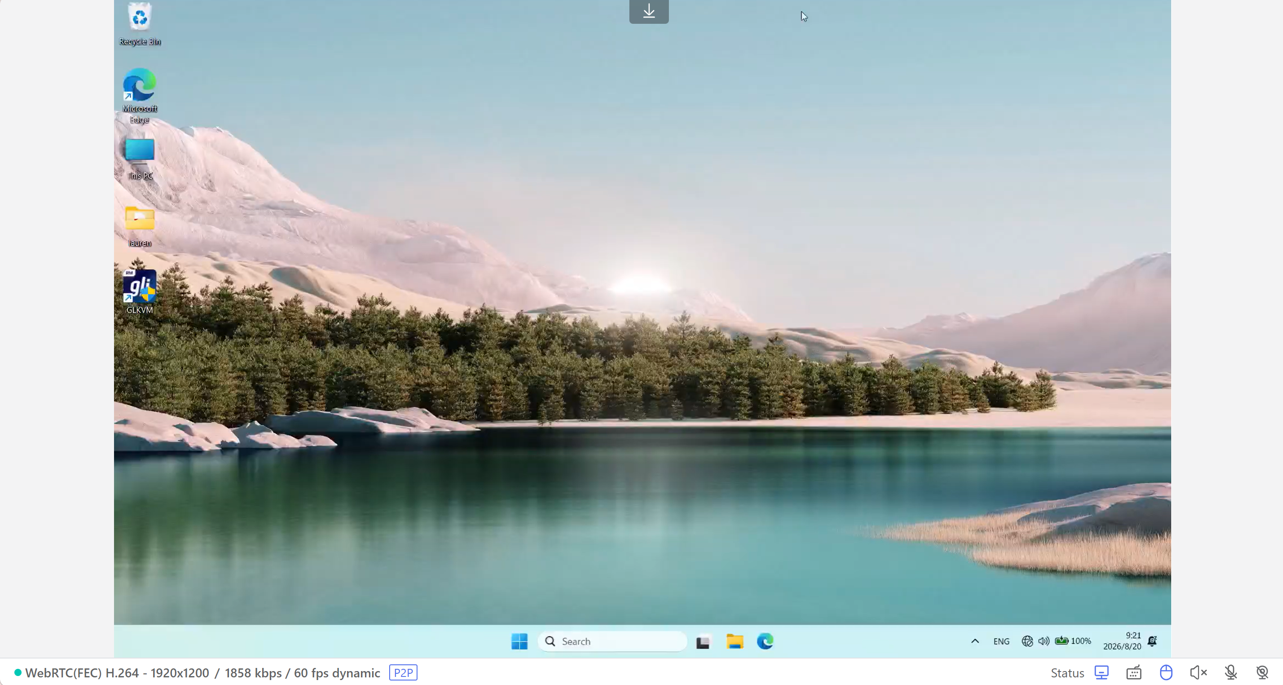Open the do-not-disturb notification bell
This screenshot has width=1283, height=685.
[x=1152, y=641]
